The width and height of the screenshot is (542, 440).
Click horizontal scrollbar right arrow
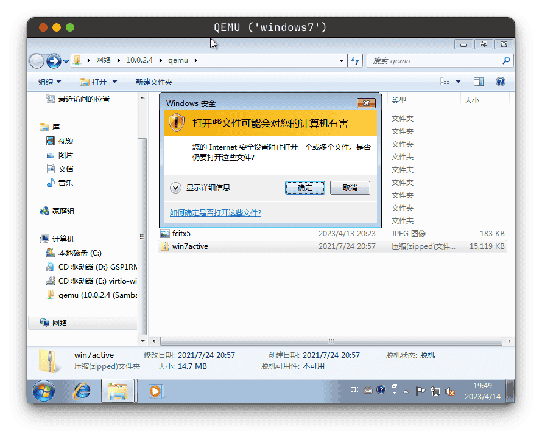509,341
